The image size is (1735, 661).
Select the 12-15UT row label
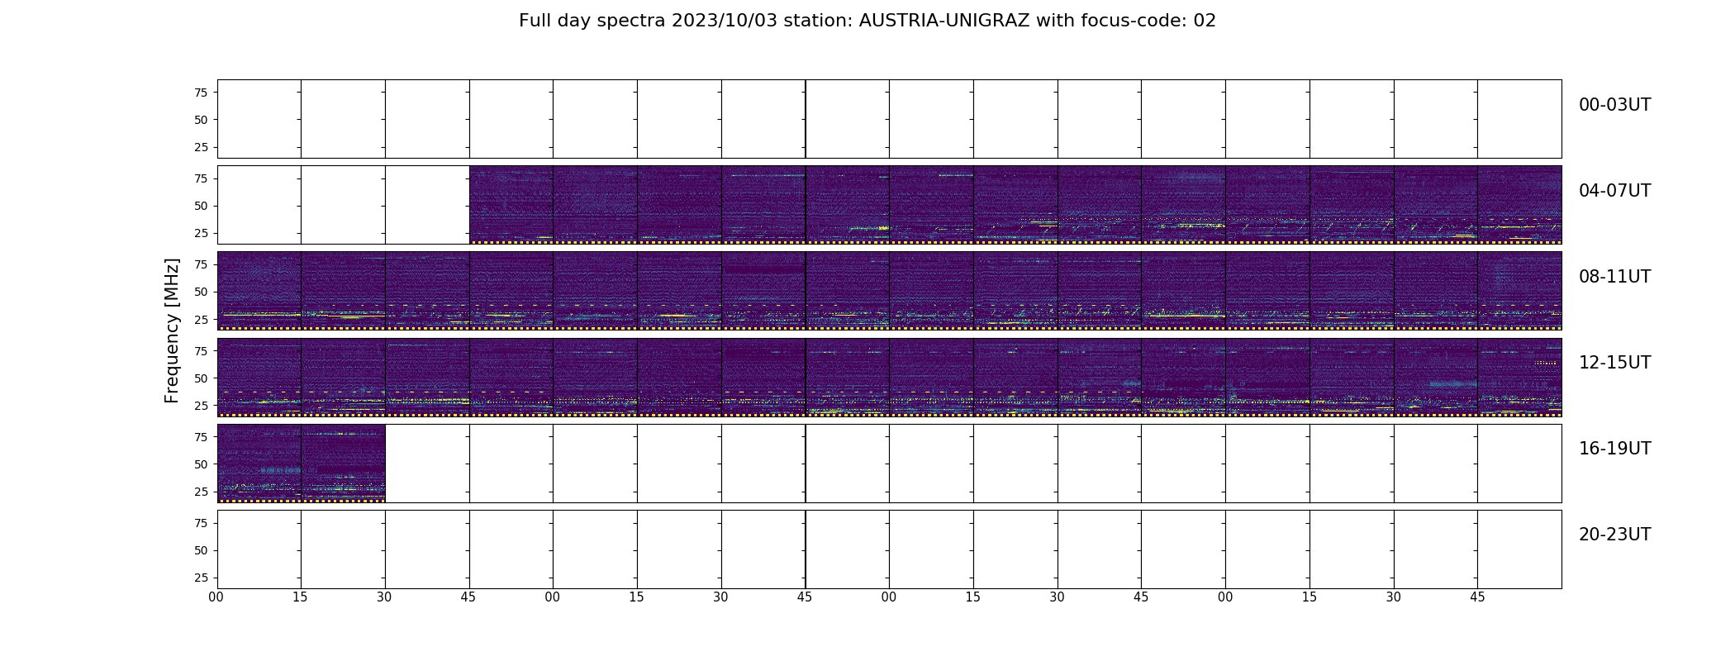coord(1614,363)
